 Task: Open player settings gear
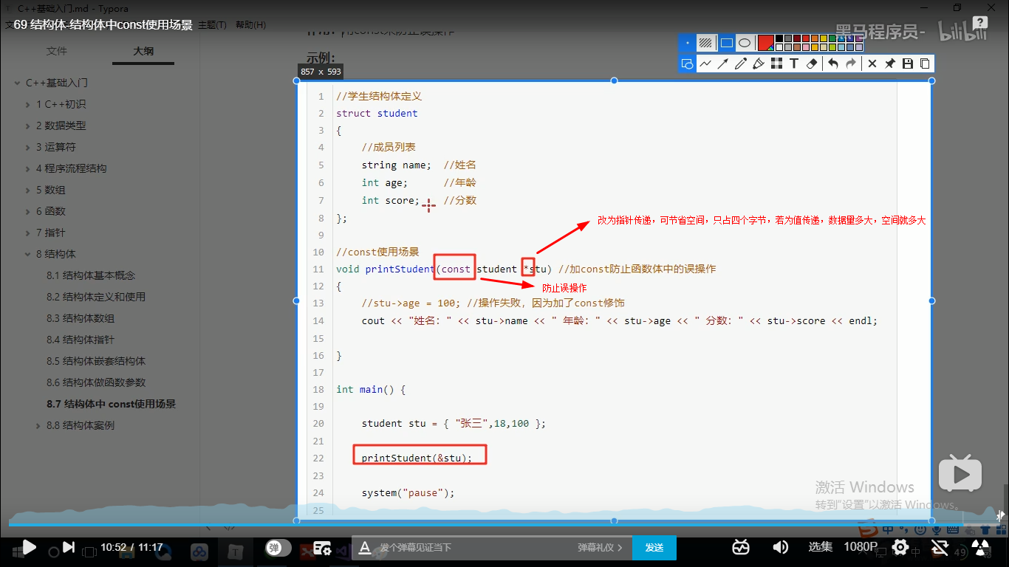900,547
